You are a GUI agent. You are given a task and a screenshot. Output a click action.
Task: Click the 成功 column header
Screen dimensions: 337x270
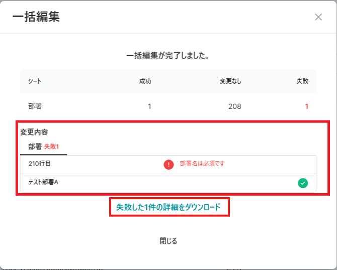coord(145,81)
